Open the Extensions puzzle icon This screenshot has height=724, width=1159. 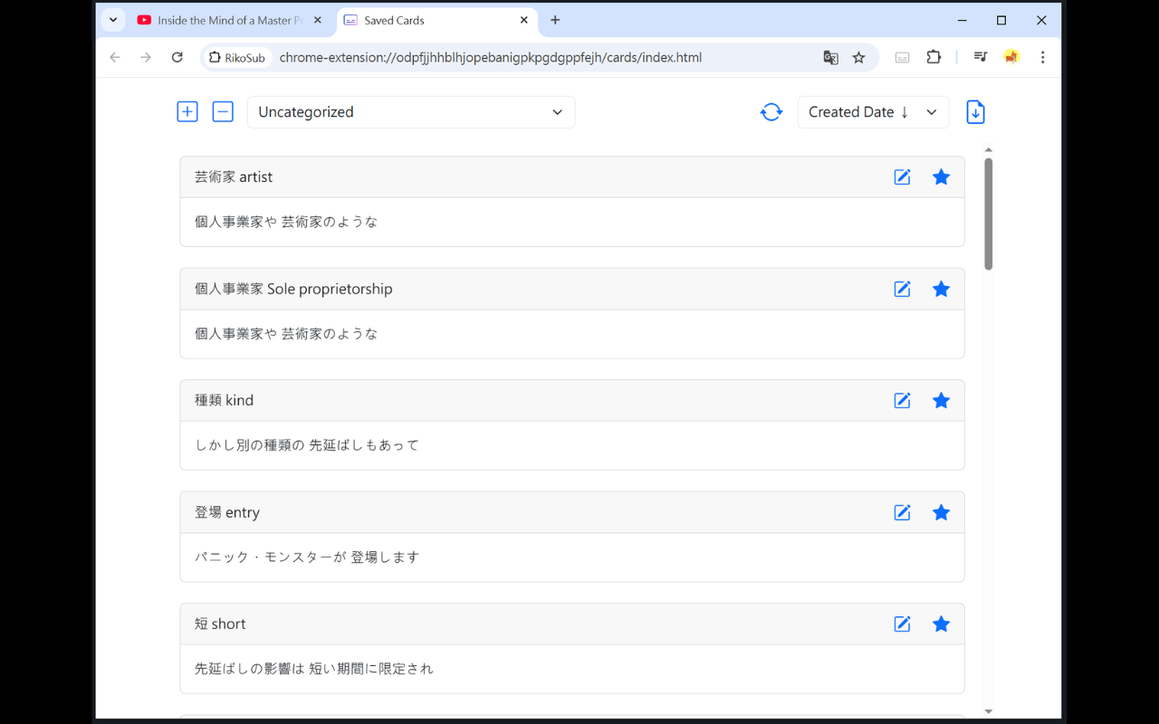[x=934, y=57]
